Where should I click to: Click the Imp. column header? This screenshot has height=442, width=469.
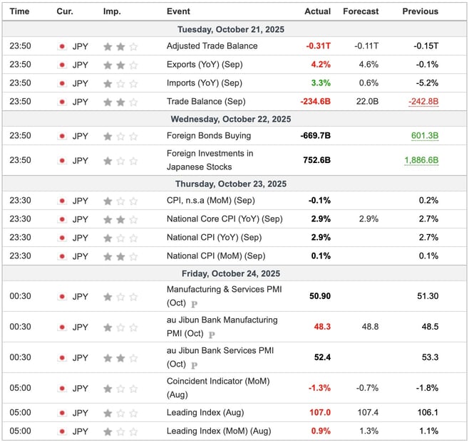[x=112, y=11]
